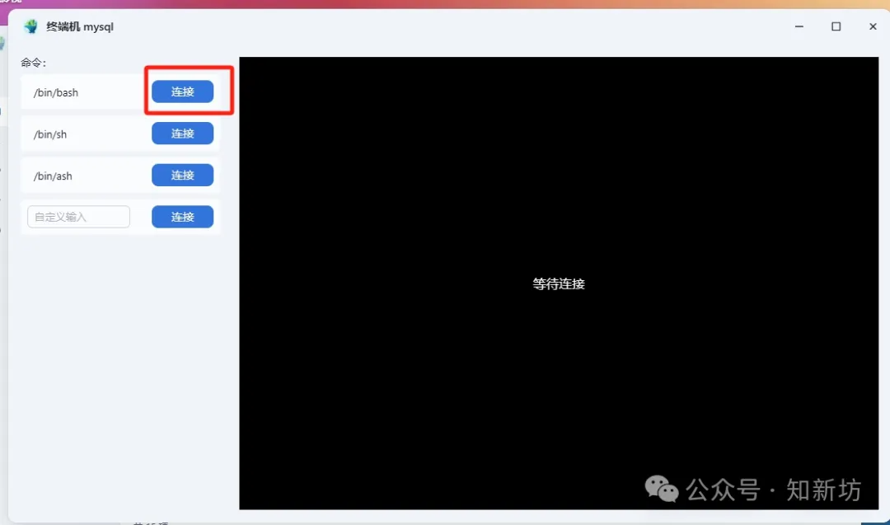
Task: Click the 公众号 watermark text
Action: pyautogui.click(x=724, y=490)
